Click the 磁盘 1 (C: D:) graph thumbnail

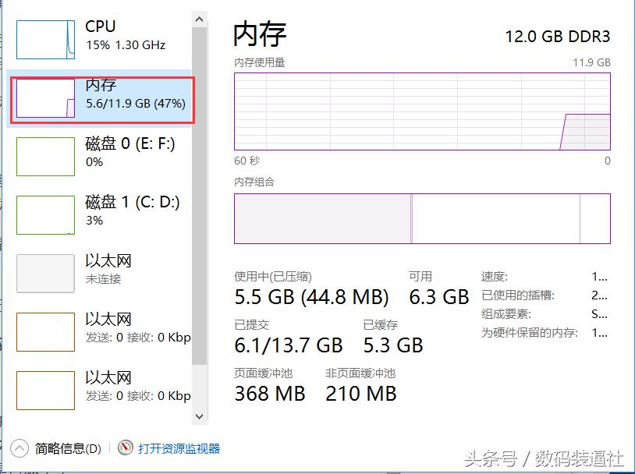[45, 214]
